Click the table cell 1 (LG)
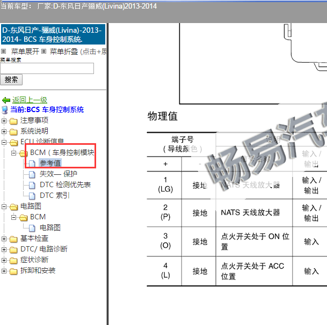 [165, 185]
